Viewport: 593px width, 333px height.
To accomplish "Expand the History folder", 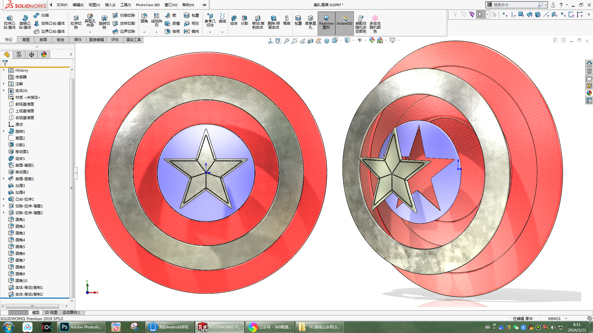I will tap(4, 70).
